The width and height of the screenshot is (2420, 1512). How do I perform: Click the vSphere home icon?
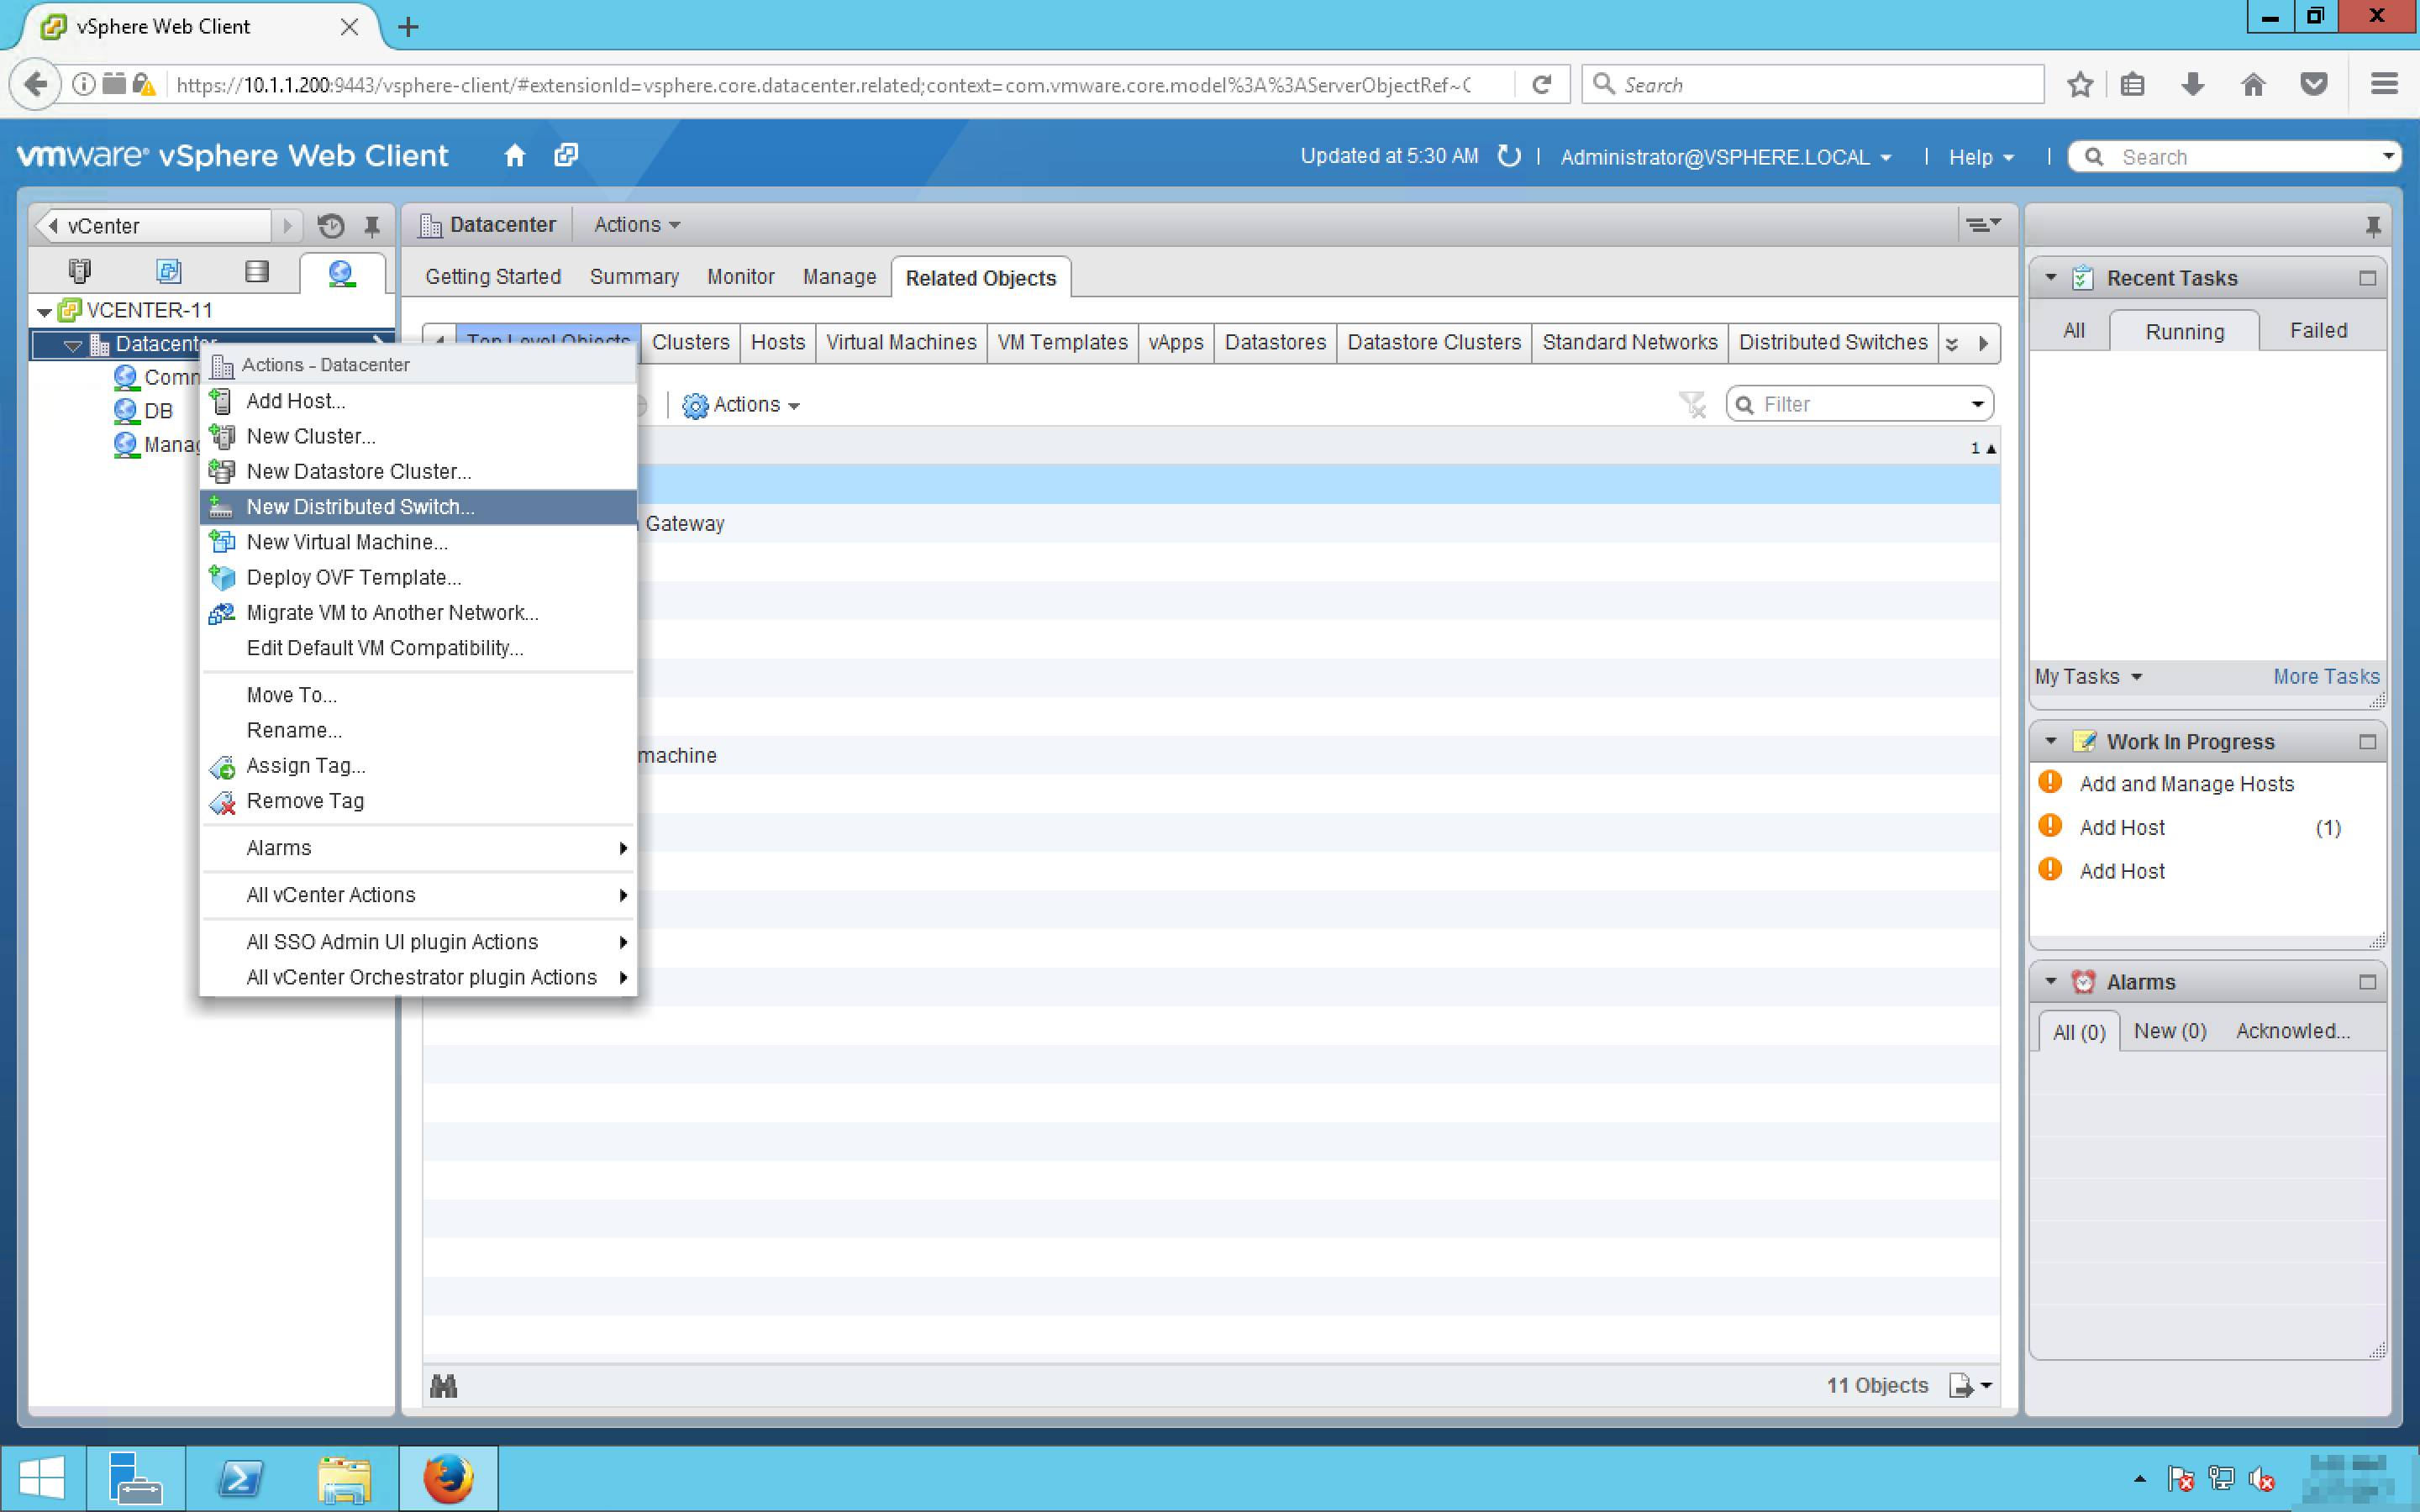click(x=514, y=156)
